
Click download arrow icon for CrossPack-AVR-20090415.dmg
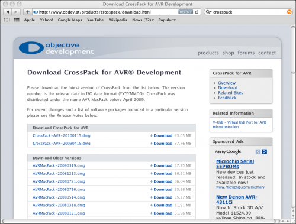(x=152, y=144)
